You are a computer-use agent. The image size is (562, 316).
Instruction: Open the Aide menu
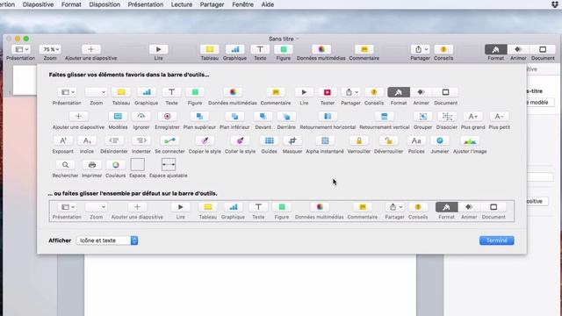268,4
